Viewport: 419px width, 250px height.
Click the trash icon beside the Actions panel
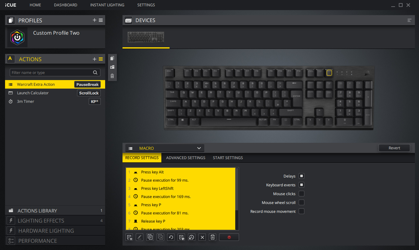click(x=112, y=76)
